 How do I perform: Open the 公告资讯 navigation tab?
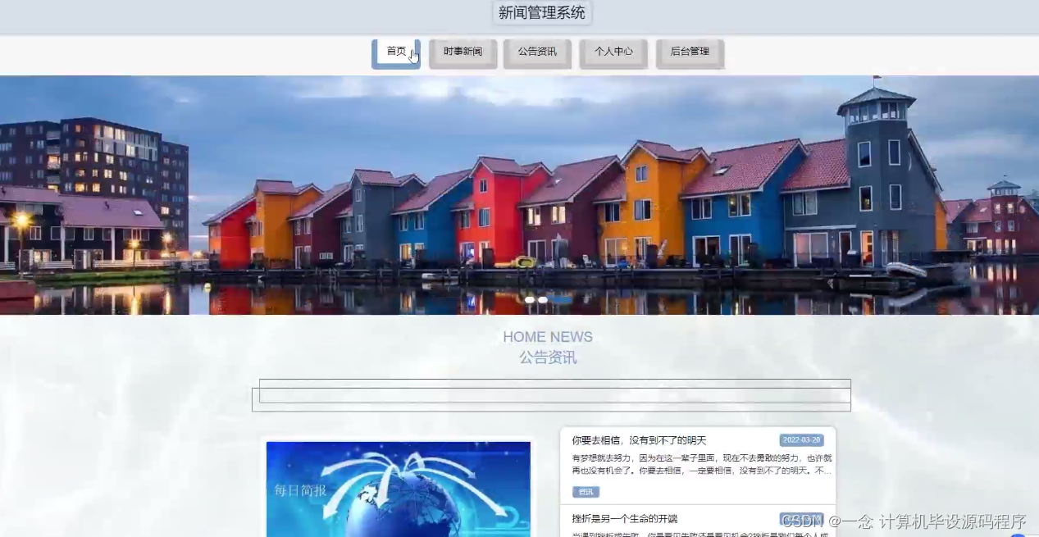pyautogui.click(x=537, y=53)
